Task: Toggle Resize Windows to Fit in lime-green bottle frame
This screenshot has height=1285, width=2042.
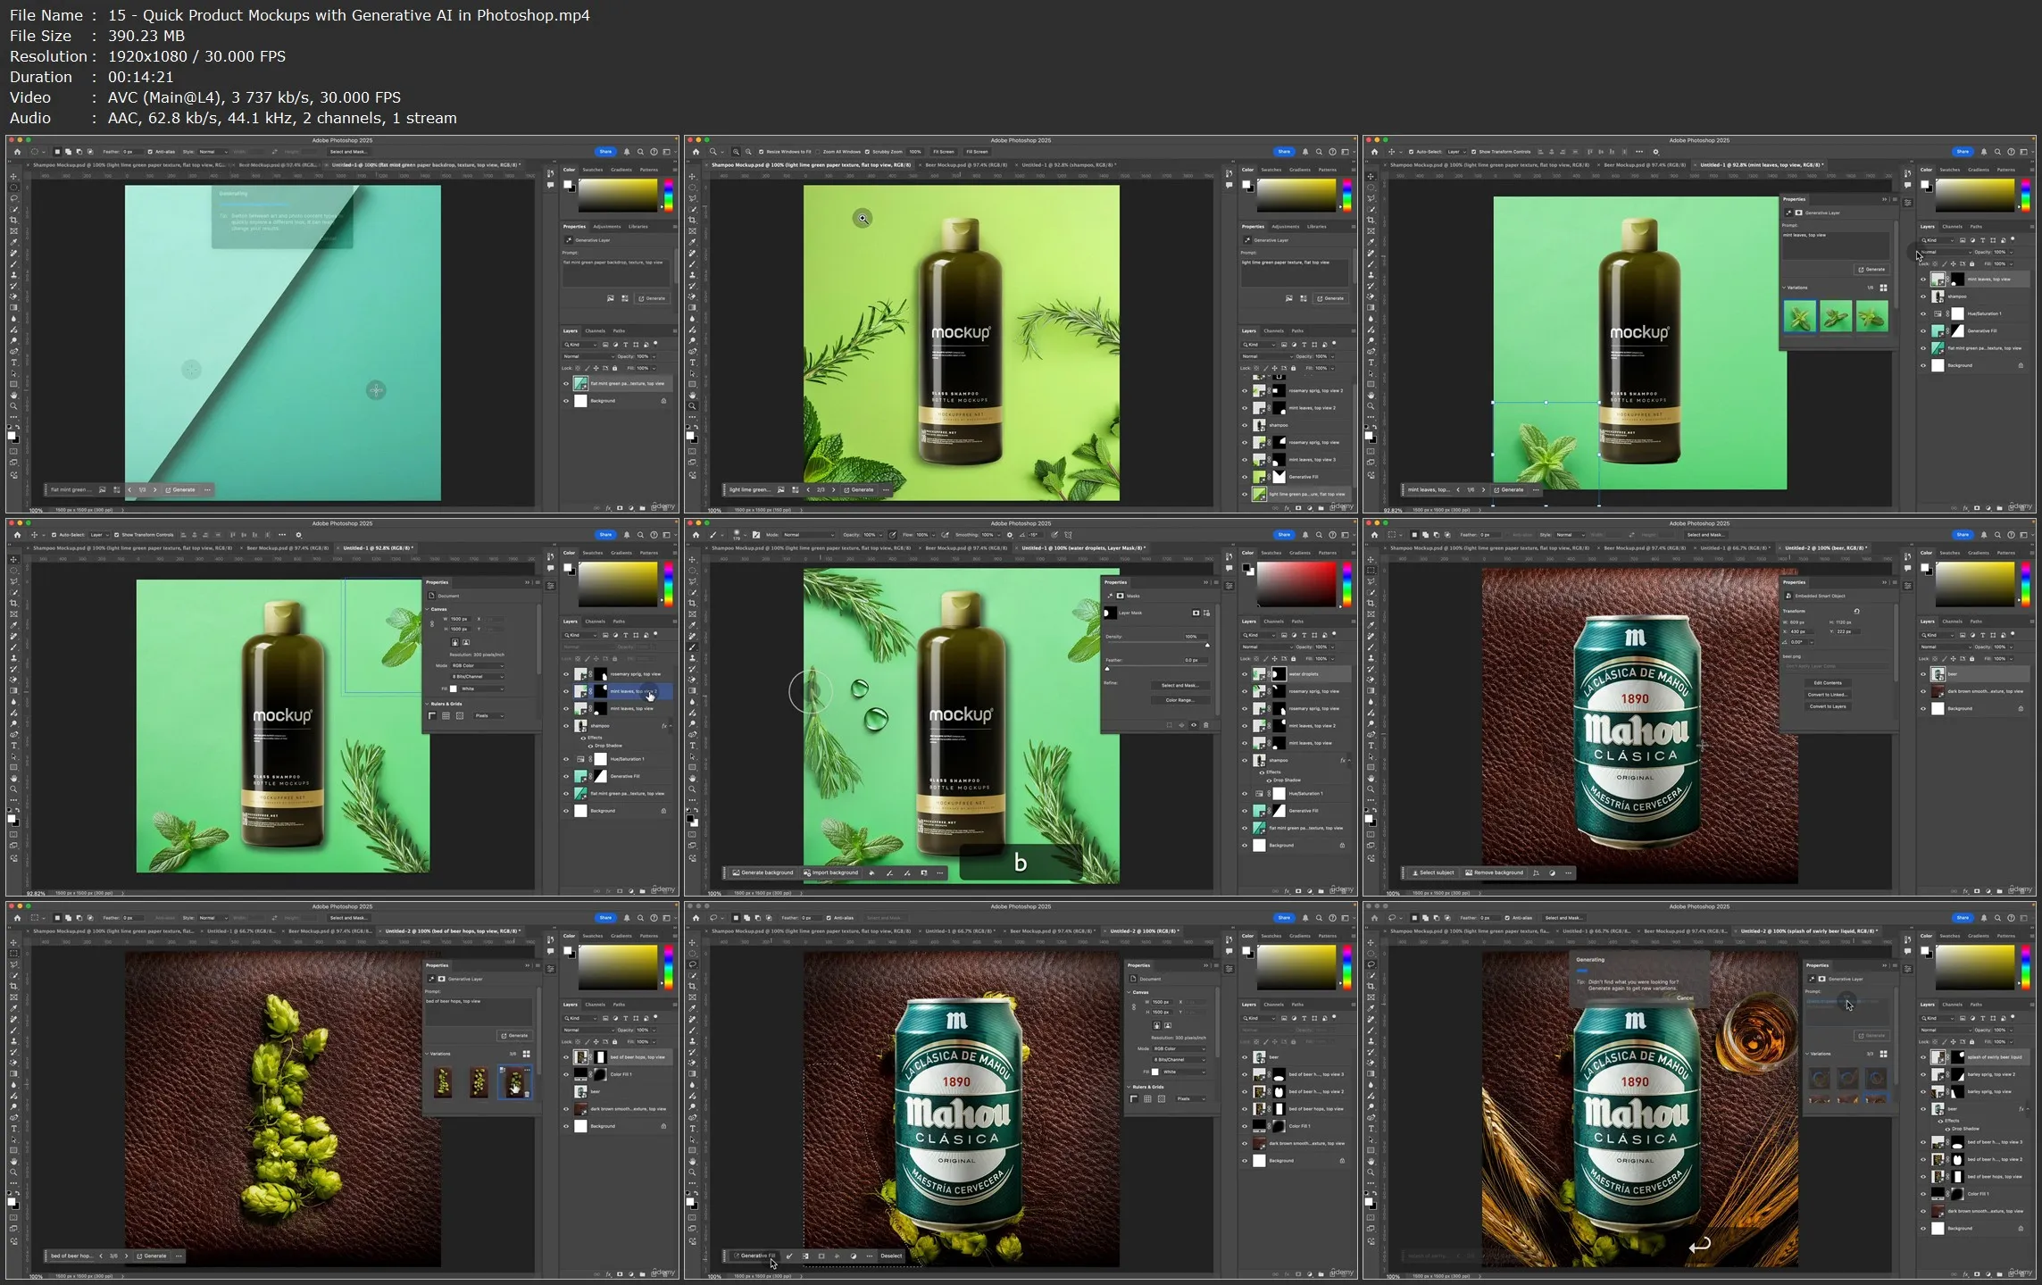Action: tap(762, 152)
